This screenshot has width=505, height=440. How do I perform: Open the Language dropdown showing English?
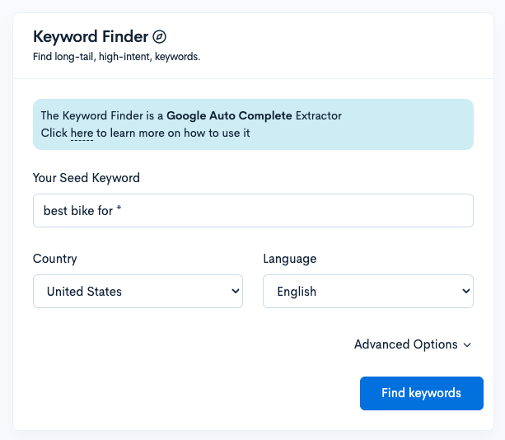367,292
